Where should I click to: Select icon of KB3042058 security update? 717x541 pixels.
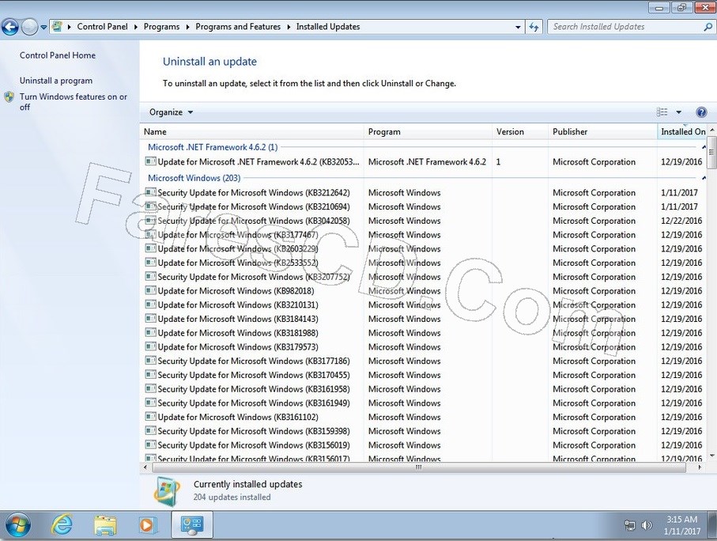(150, 220)
